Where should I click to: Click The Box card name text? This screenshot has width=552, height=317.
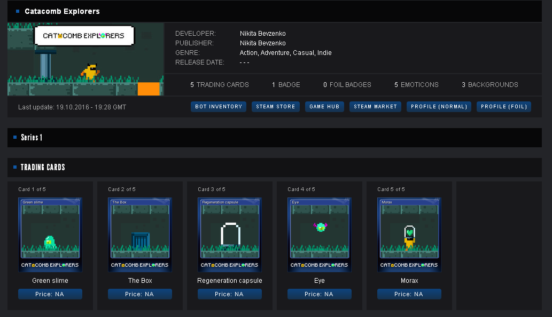pos(140,281)
